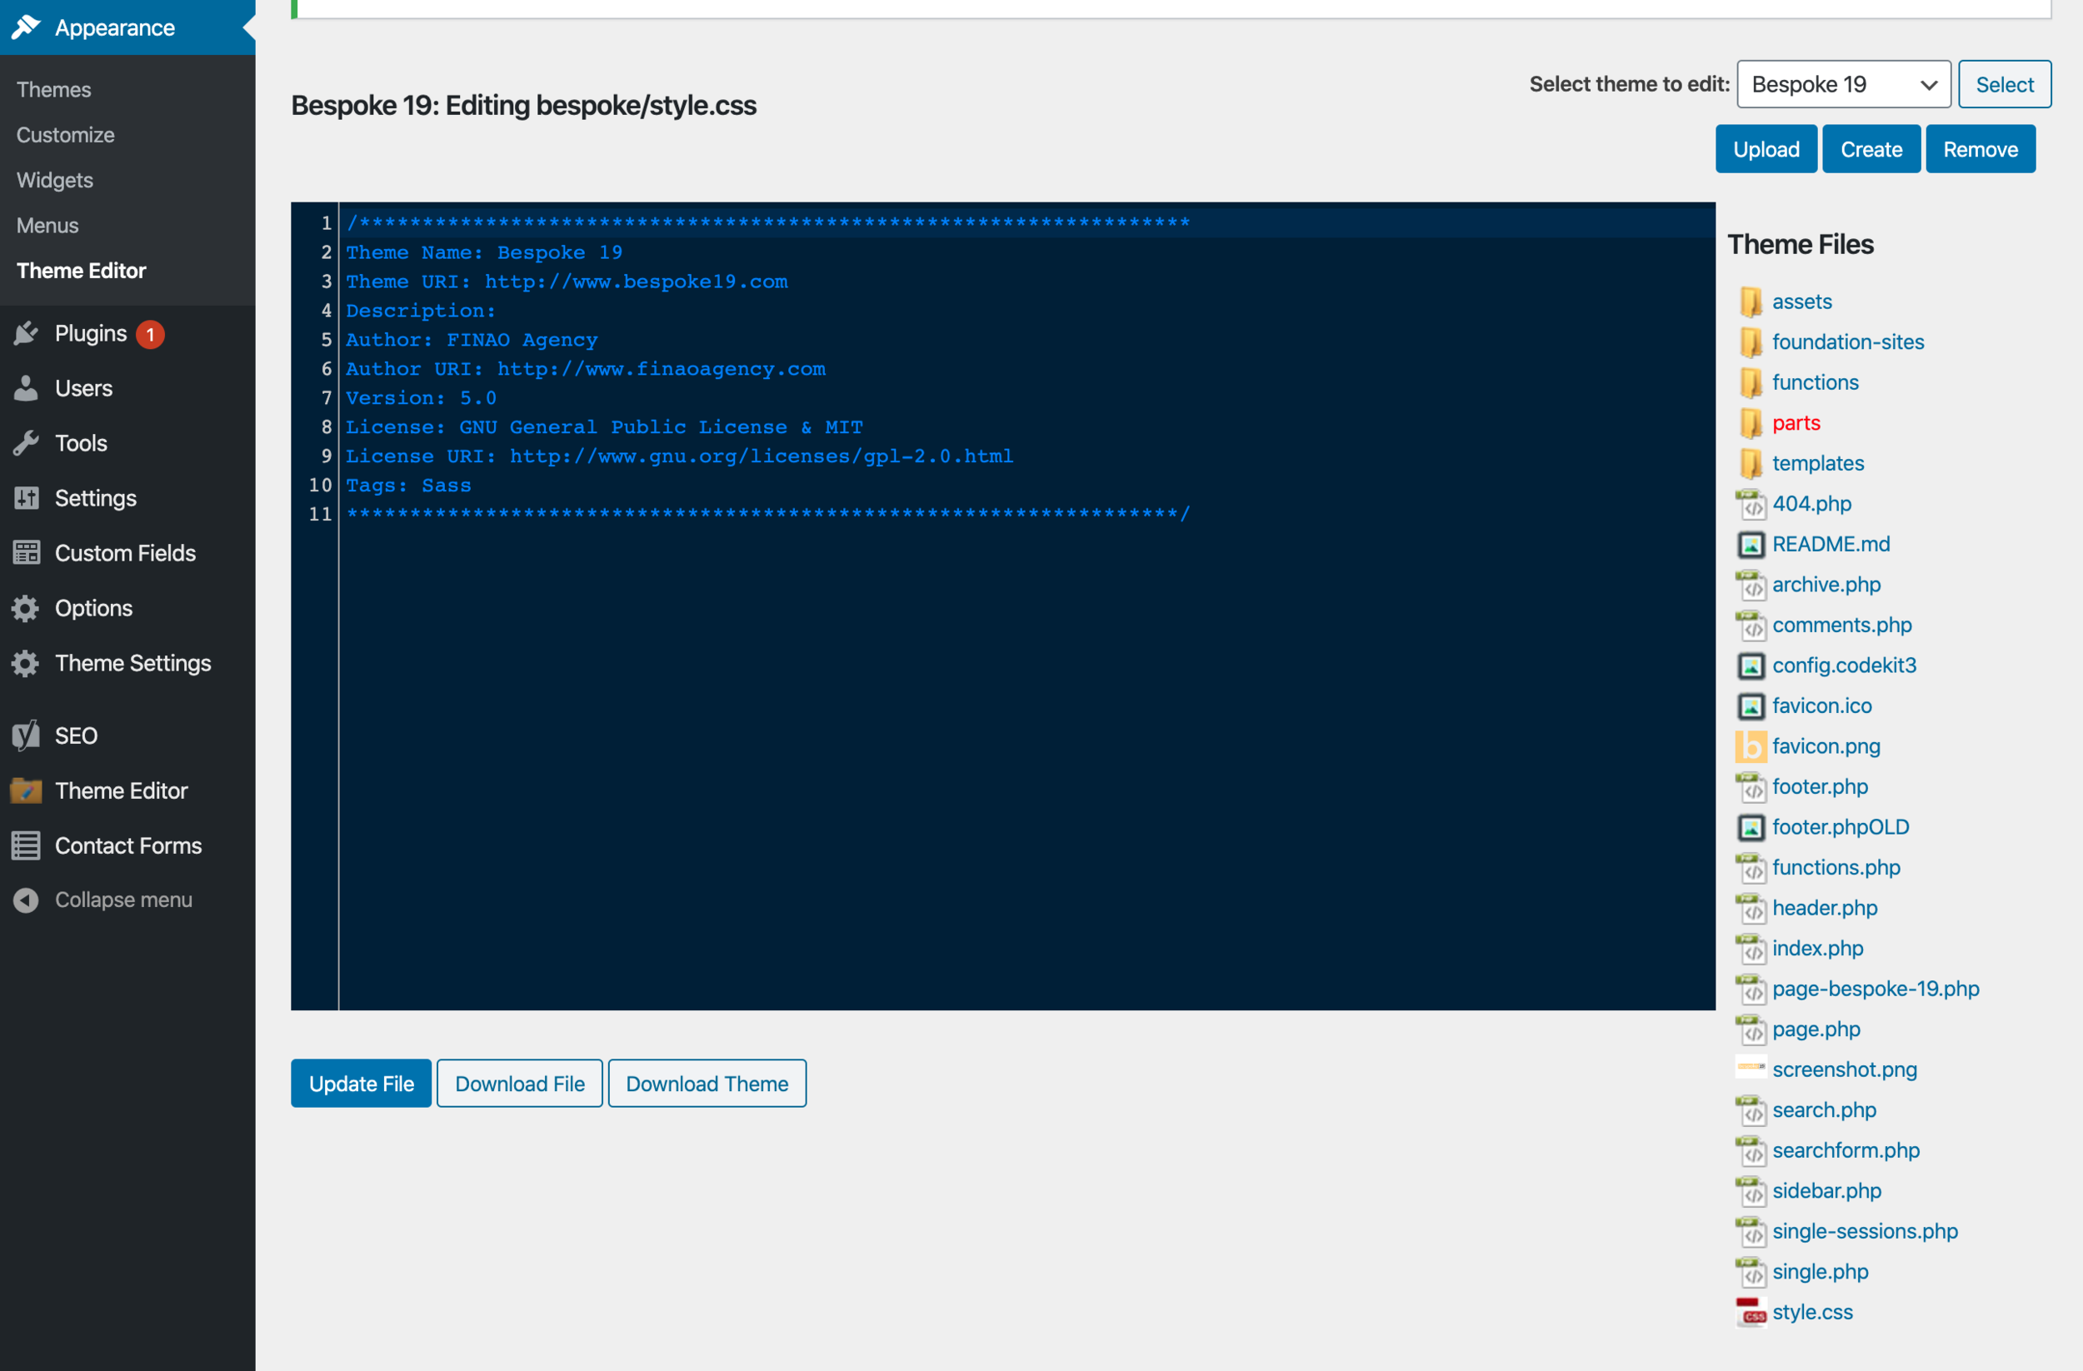Open the index.php file
The height and width of the screenshot is (1371, 2083).
(1818, 949)
